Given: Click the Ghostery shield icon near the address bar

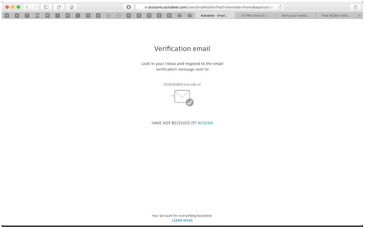Looking at the screenshot, I should point(128,7).
